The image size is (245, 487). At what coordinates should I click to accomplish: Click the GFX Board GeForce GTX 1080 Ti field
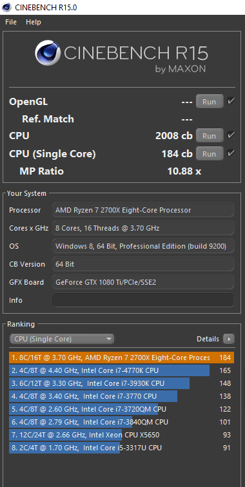pyautogui.click(x=143, y=282)
